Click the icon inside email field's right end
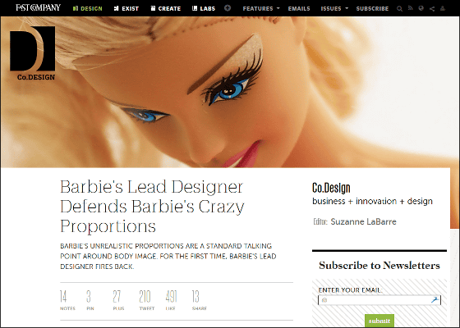 [x=435, y=299]
